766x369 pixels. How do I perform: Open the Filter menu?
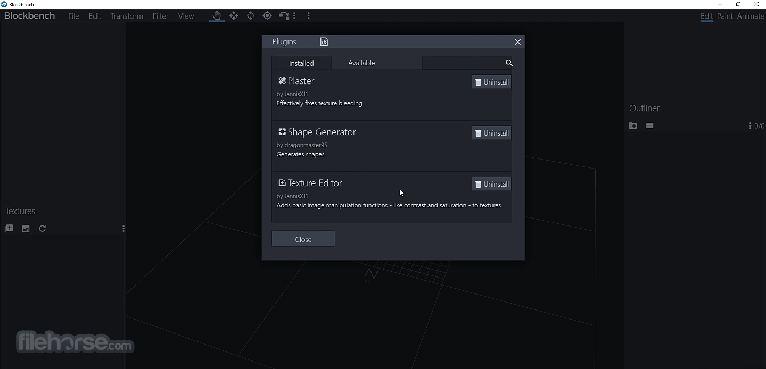160,16
